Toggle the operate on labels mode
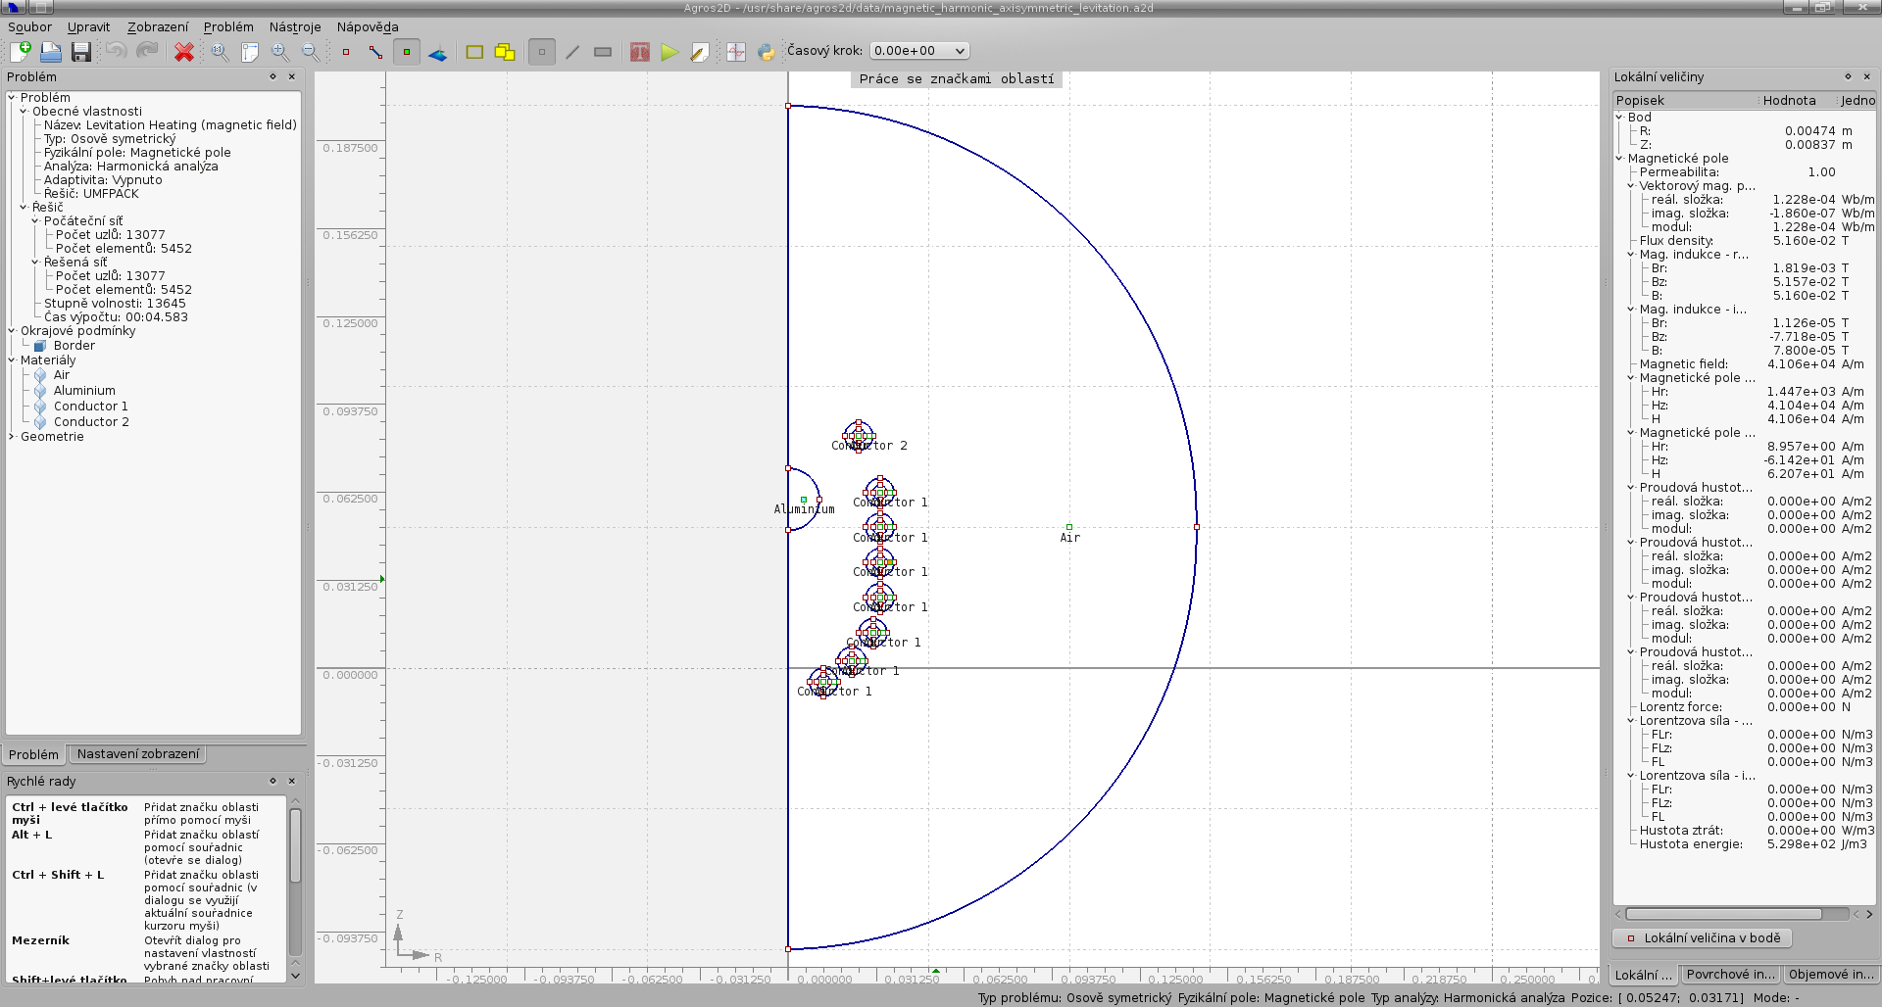 pos(406,52)
